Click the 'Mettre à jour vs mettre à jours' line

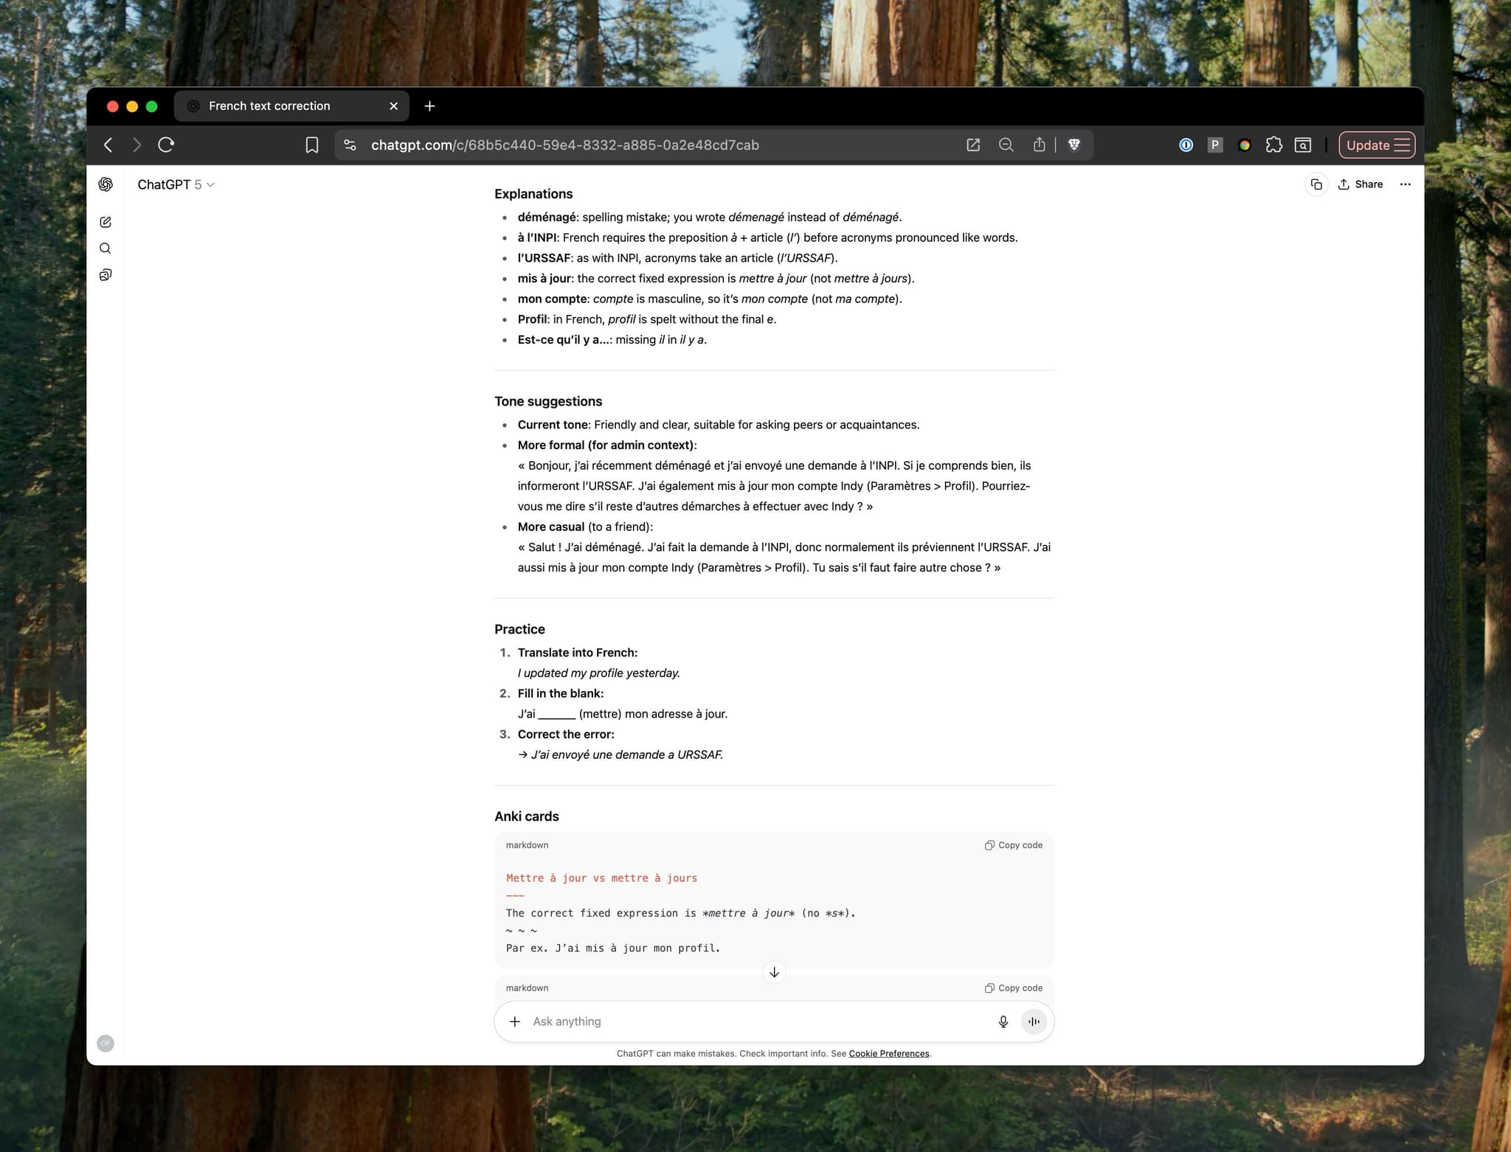coord(601,878)
